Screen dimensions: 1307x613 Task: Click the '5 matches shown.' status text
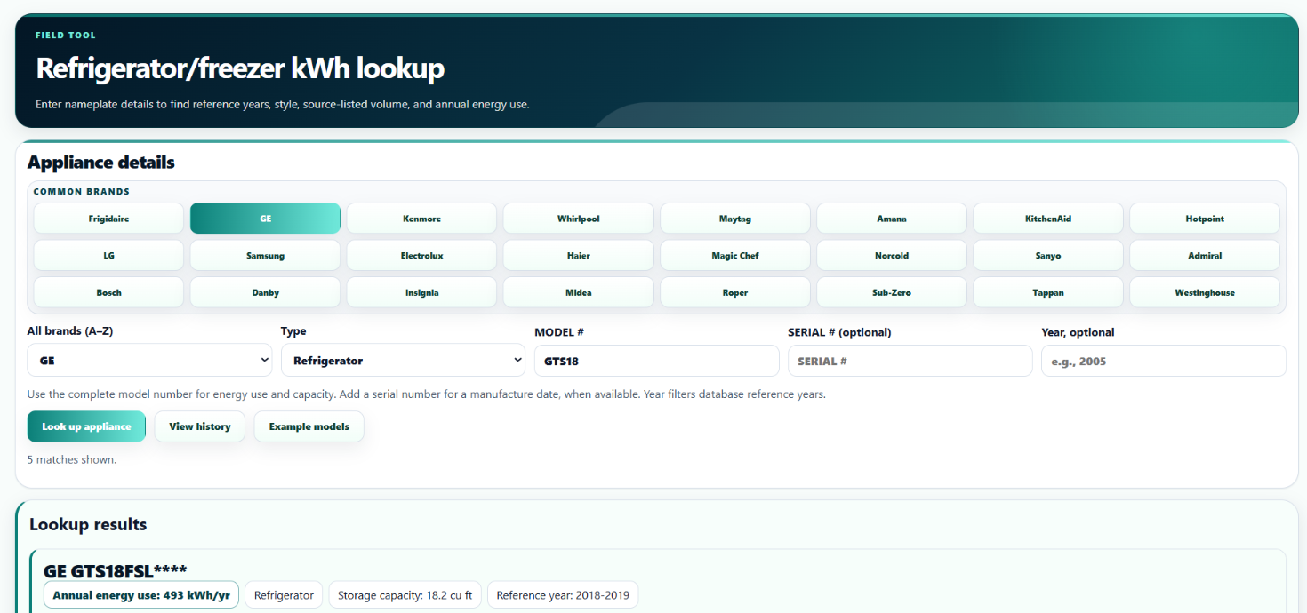[72, 460]
